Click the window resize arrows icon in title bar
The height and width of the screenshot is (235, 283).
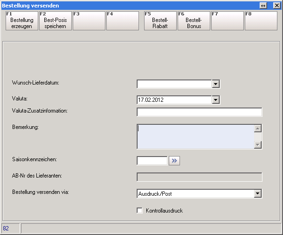263,5
